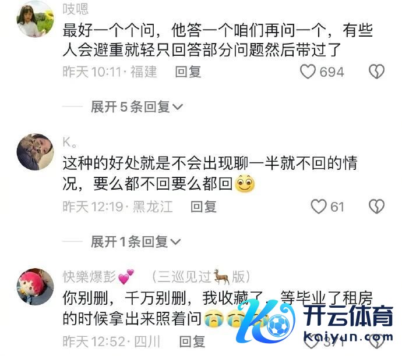The width and height of the screenshot is (402, 356).
Task: Like K。's comment with 61 likes
Action: point(319,207)
